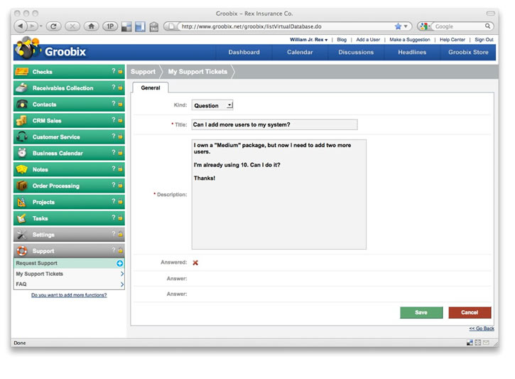Click the status bar mail envelope icon
Screen dimensions: 515x379
click(486, 343)
